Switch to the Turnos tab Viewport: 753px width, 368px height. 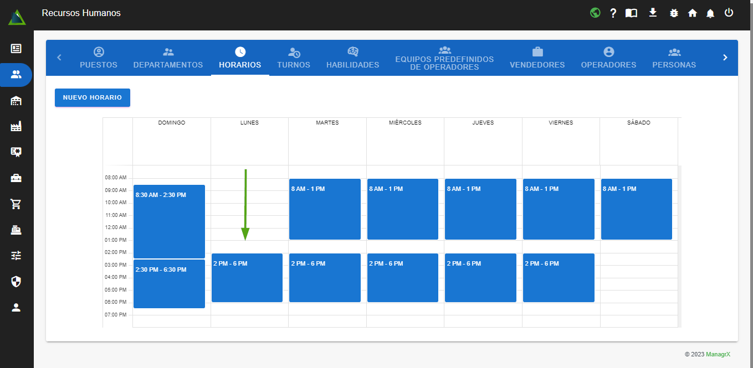click(x=294, y=58)
